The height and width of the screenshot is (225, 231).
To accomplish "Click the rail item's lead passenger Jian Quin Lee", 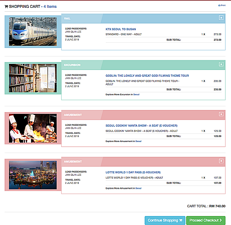I will (x=73, y=32).
